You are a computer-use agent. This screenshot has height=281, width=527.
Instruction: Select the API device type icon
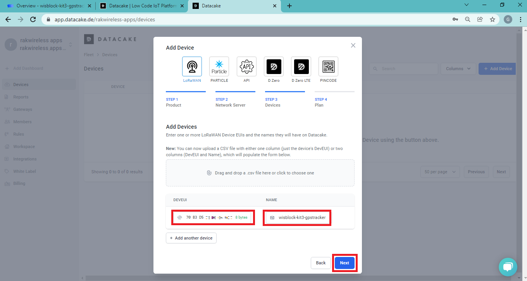[x=246, y=67]
